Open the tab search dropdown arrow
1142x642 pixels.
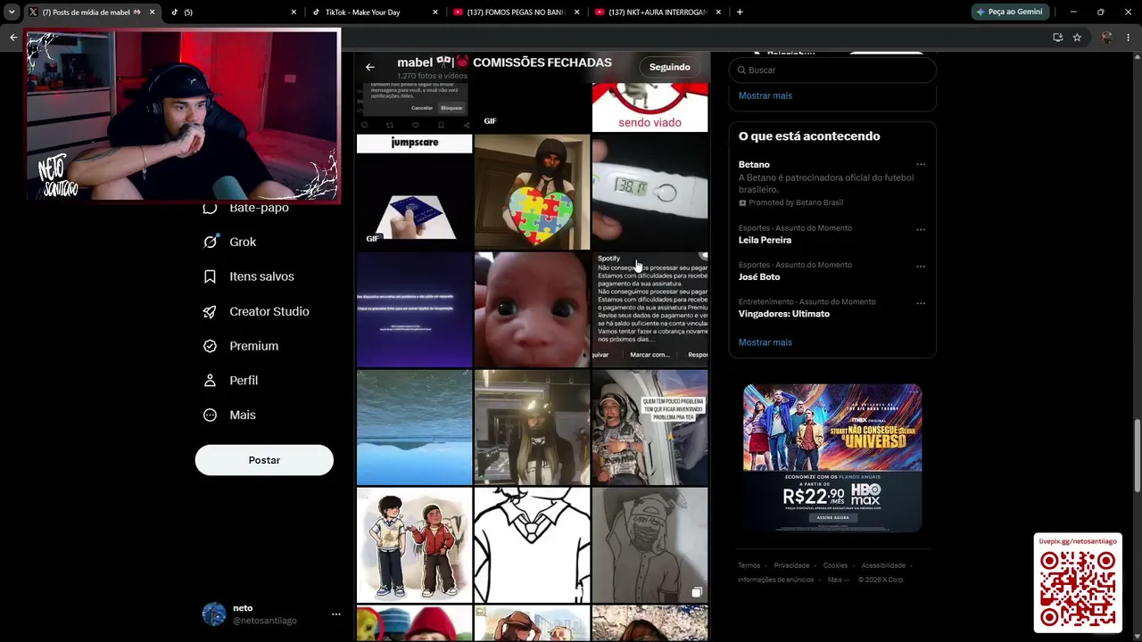(x=12, y=12)
